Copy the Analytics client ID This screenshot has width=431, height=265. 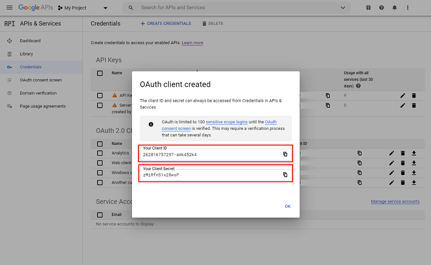click(x=359, y=153)
